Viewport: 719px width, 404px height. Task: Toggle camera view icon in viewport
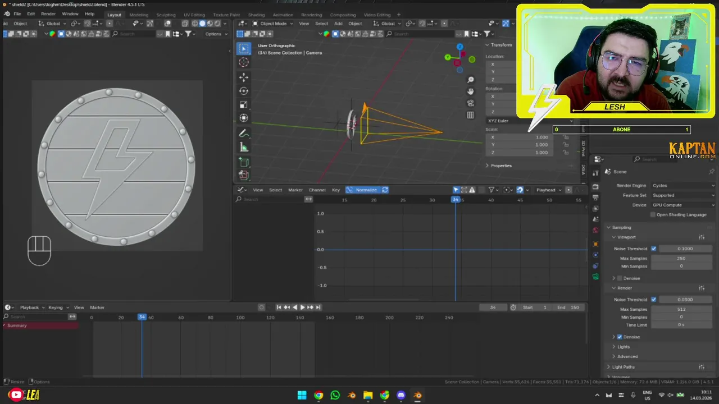point(471,103)
